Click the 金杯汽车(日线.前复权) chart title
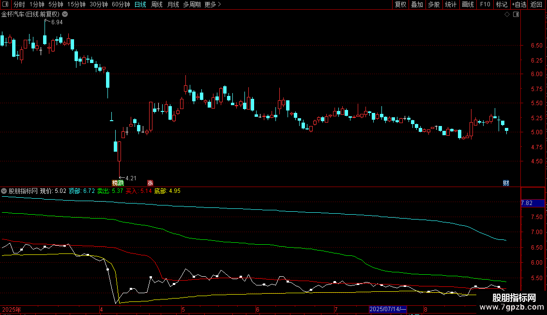Image resolution: width=547 pixels, height=315 pixels. (x=30, y=15)
